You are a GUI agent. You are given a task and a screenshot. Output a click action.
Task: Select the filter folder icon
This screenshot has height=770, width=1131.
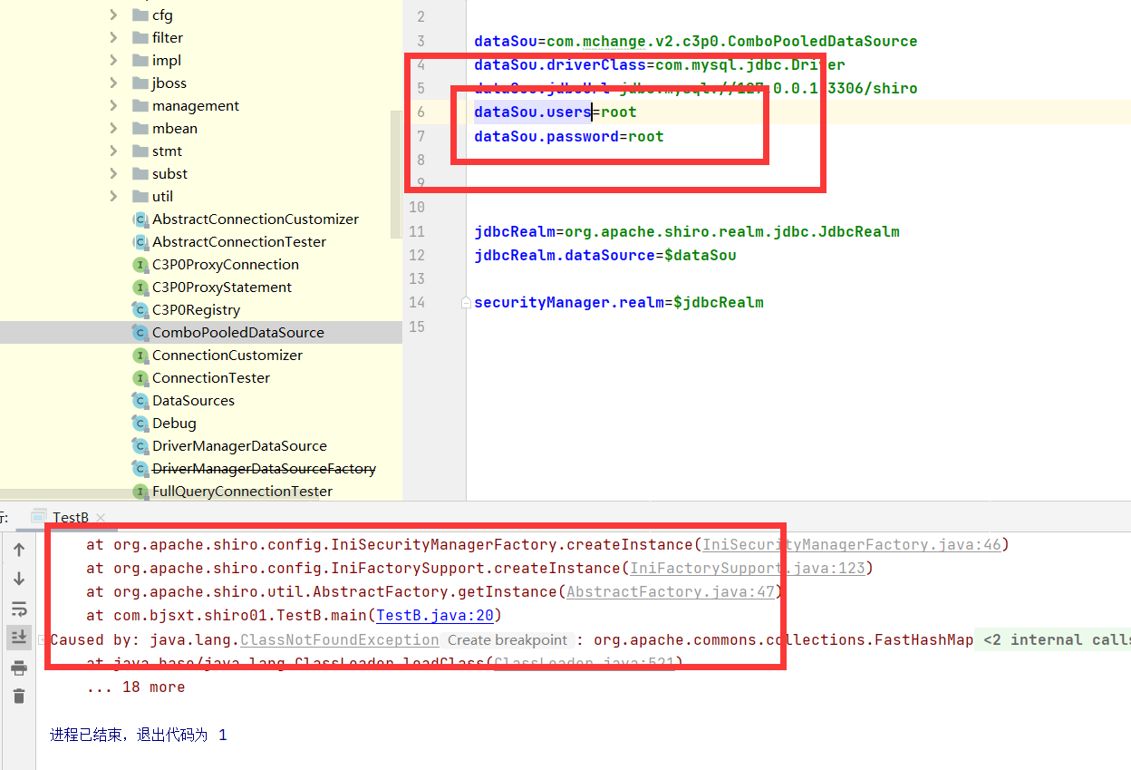[140, 37]
